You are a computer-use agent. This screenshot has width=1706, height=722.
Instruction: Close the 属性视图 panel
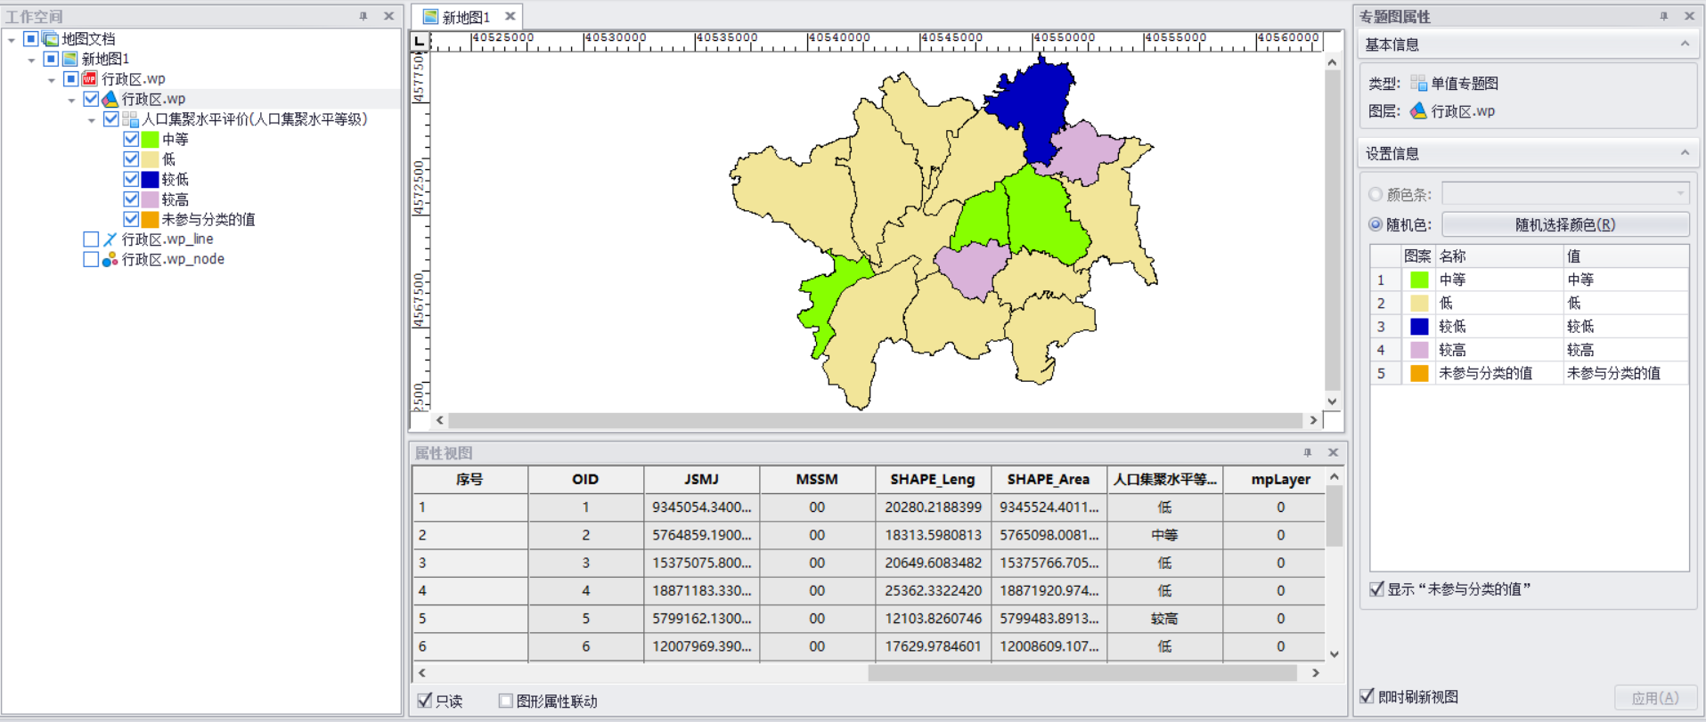pyautogui.click(x=1333, y=452)
